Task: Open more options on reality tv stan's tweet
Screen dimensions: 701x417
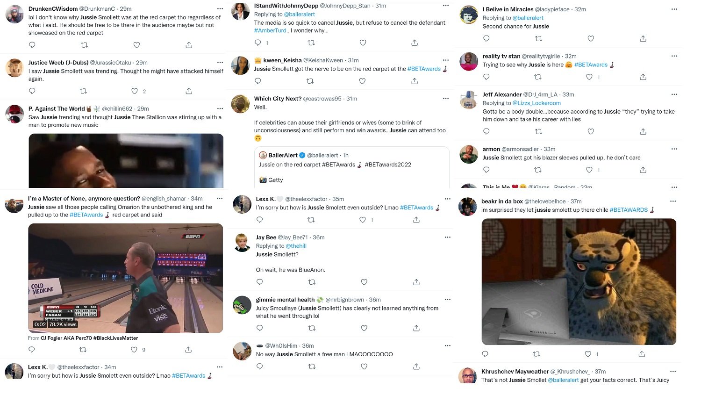Action: coord(674,56)
